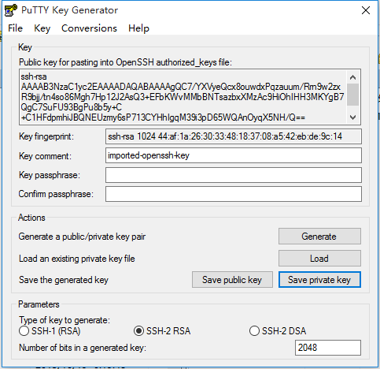
Task: Click the public key scrollbar down arrow
Action: [352, 117]
